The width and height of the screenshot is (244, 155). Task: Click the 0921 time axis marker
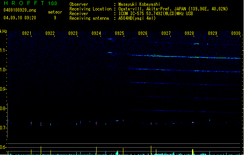[27, 33]
